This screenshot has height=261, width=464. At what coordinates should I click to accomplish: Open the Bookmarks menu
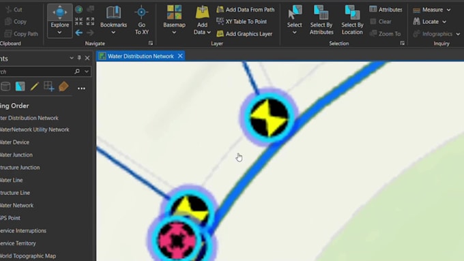(x=113, y=20)
